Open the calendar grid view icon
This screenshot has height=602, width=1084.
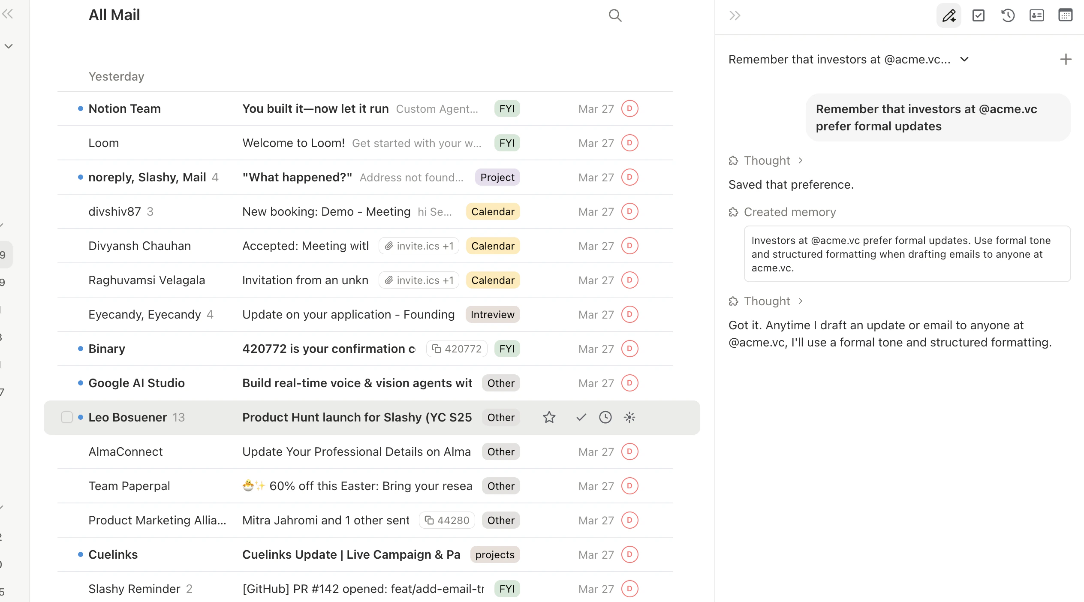(x=1065, y=15)
